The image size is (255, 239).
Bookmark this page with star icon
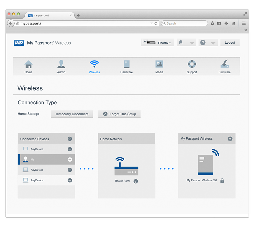[x=212, y=23]
